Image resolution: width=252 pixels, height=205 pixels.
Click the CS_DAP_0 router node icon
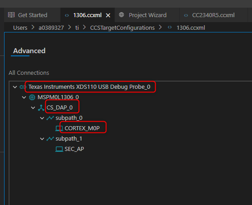41,108
